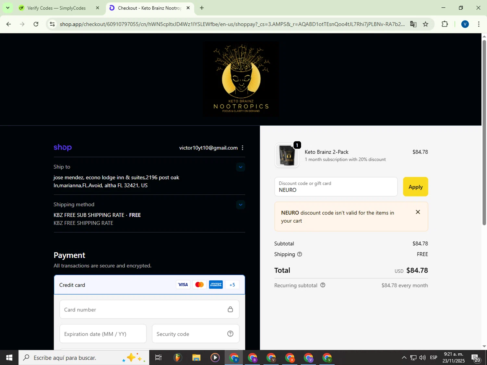Dismiss the NEURO invalid code message
This screenshot has width=487, height=365.
pos(418,212)
